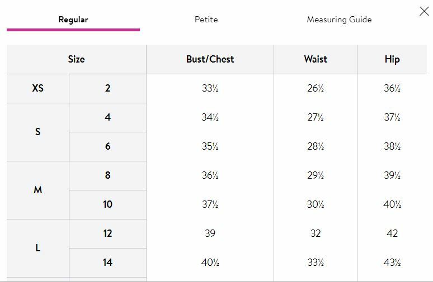The image size is (433, 282).
Task: Click the Hip column header
Action: coord(392,59)
